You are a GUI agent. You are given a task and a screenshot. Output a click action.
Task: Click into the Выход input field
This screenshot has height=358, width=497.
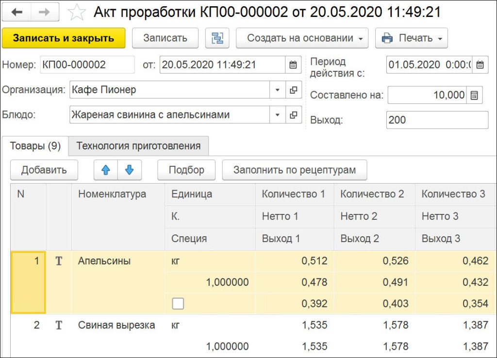coord(437,120)
